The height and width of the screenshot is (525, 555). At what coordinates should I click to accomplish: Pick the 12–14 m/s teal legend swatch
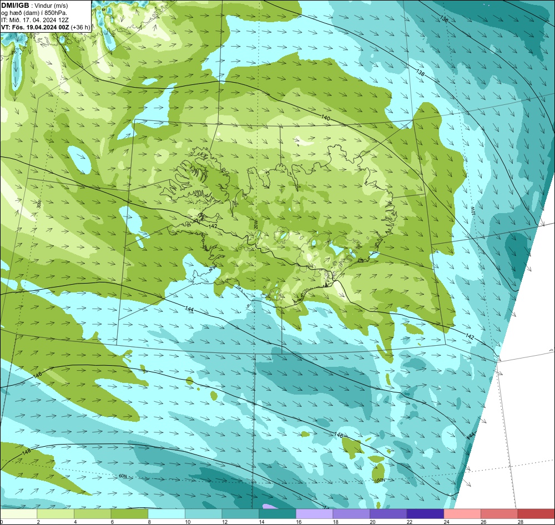point(240,514)
